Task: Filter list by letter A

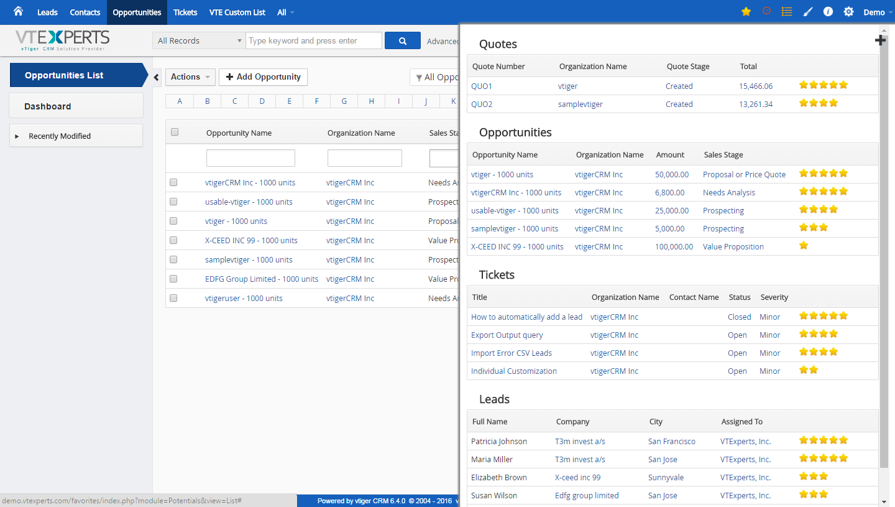Action: click(x=180, y=101)
